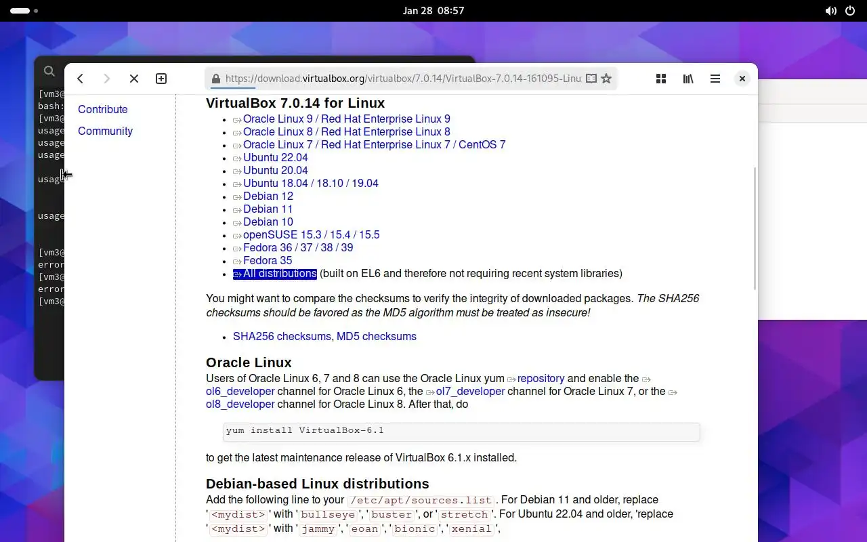Open a new tab with plus icon
The width and height of the screenshot is (867, 542).
[x=161, y=79]
